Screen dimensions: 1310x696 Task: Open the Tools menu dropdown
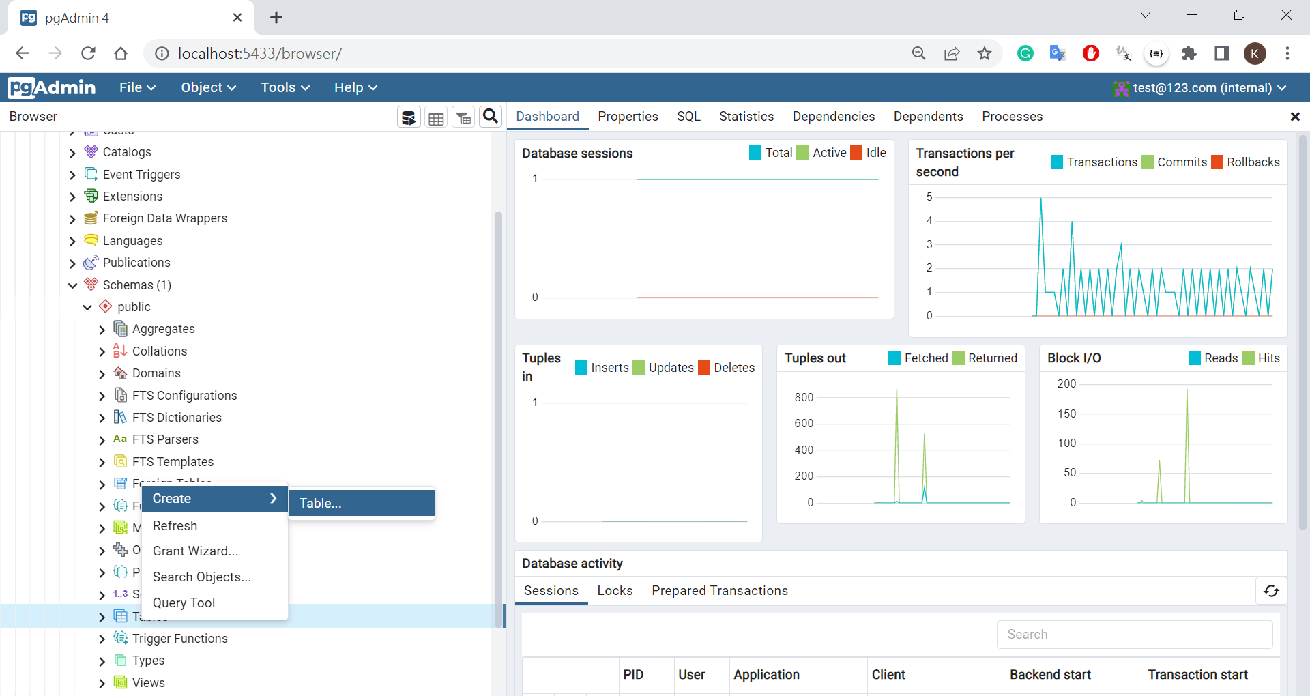[285, 87]
